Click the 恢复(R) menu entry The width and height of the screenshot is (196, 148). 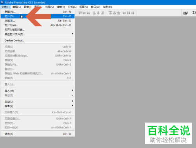38,78
